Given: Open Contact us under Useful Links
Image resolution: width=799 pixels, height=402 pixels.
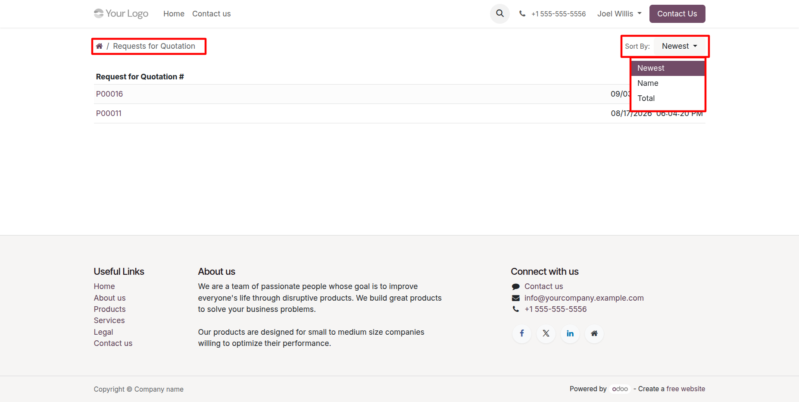Looking at the screenshot, I should (x=113, y=343).
